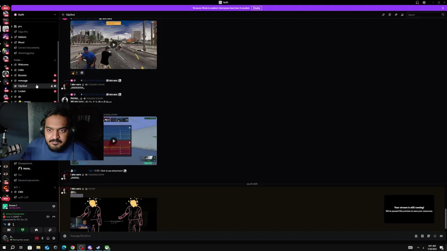This screenshot has width=447, height=251.
Task: Deafen with the headphones icon
Action: pos(48,238)
